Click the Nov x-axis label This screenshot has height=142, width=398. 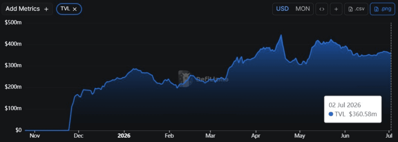coord(35,136)
